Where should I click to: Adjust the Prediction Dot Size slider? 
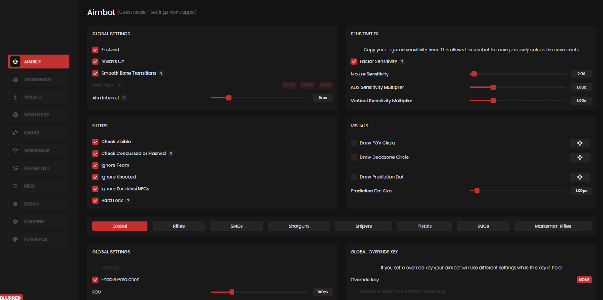[x=518, y=191]
